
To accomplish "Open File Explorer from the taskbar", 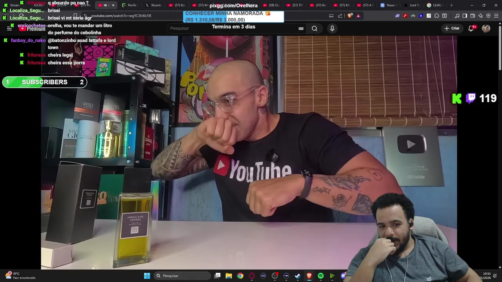I will 229,276.
